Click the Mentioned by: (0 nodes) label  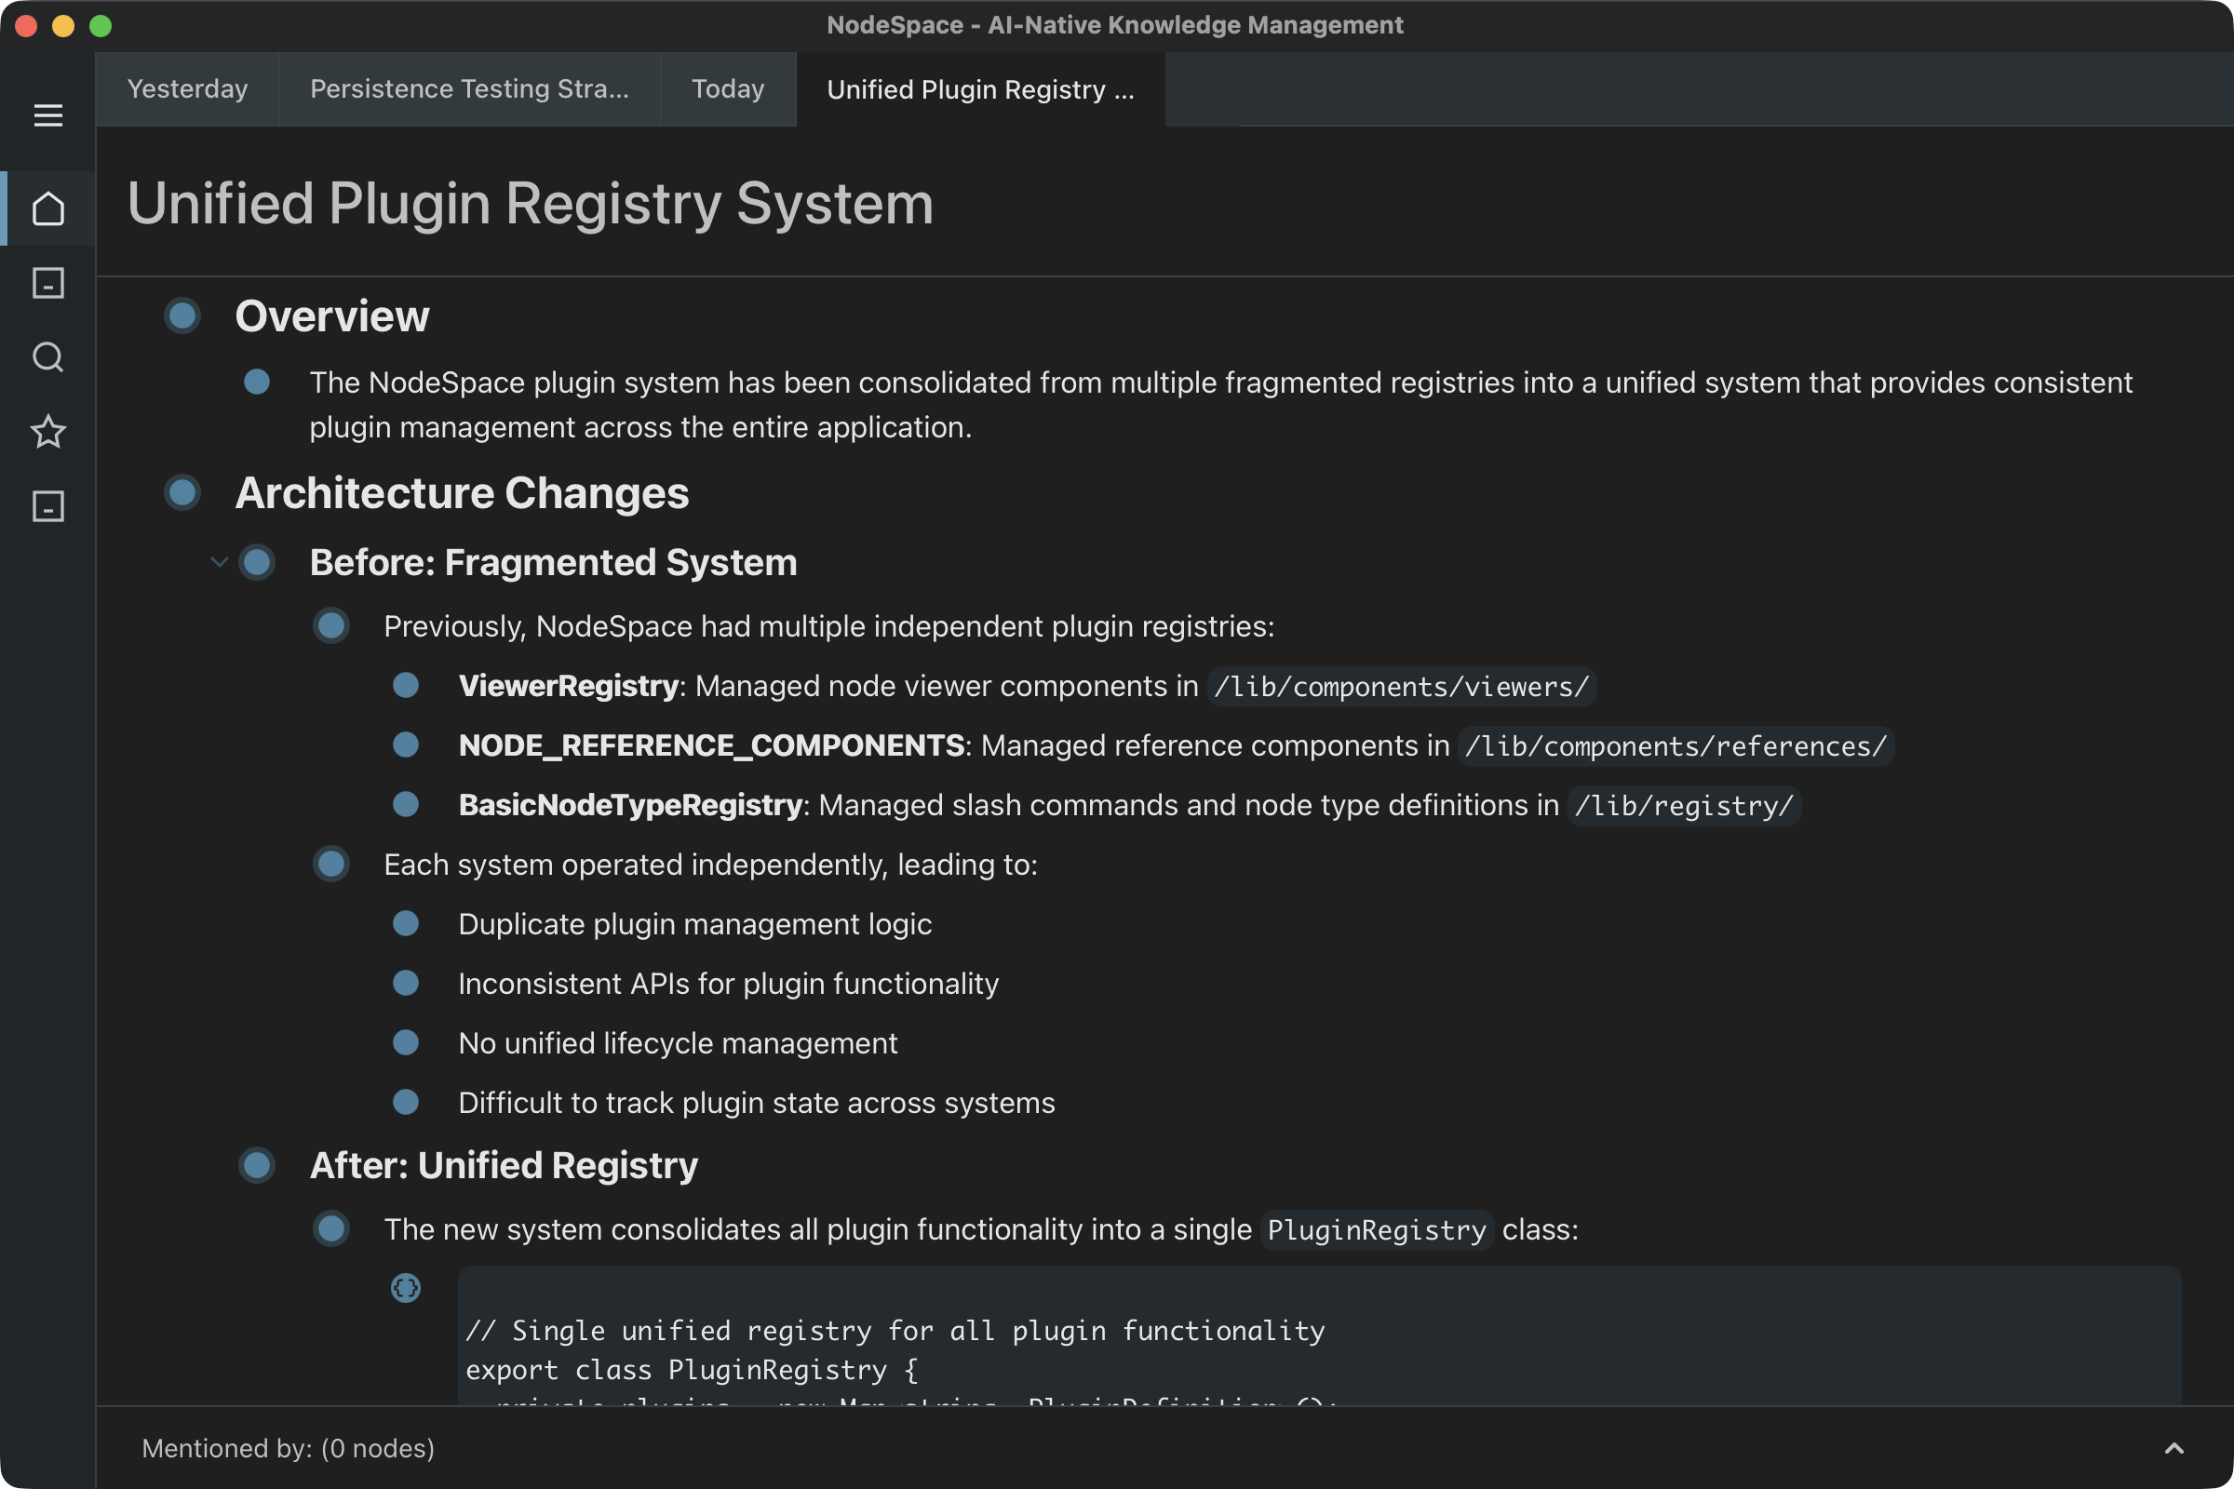click(x=288, y=1448)
